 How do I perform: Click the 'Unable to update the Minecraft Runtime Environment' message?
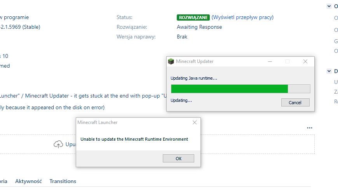[x=134, y=139]
